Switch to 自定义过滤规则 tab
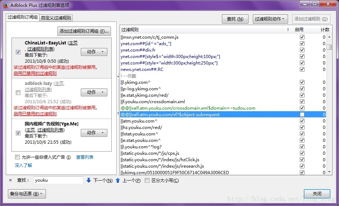339x206 pixels. click(x=56, y=18)
